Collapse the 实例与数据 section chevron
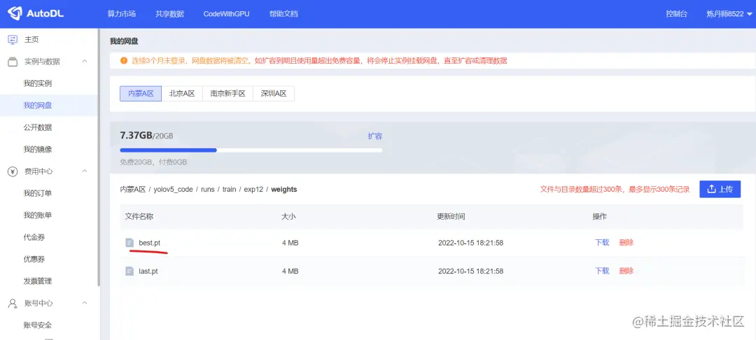The image size is (756, 340). (x=85, y=61)
